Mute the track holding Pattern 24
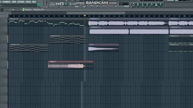Screen dimensions: 193x108 [6, 25]
